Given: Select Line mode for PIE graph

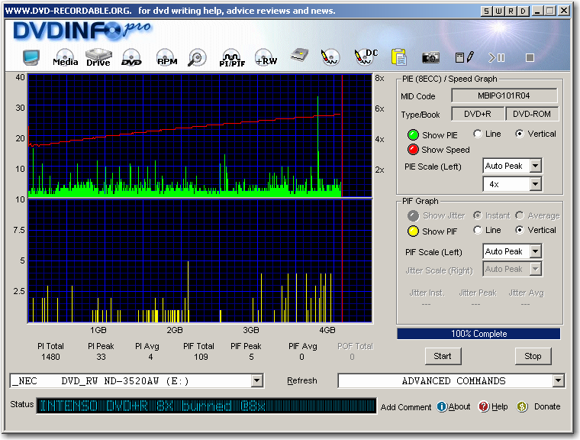Looking at the screenshot, I should click(x=478, y=134).
